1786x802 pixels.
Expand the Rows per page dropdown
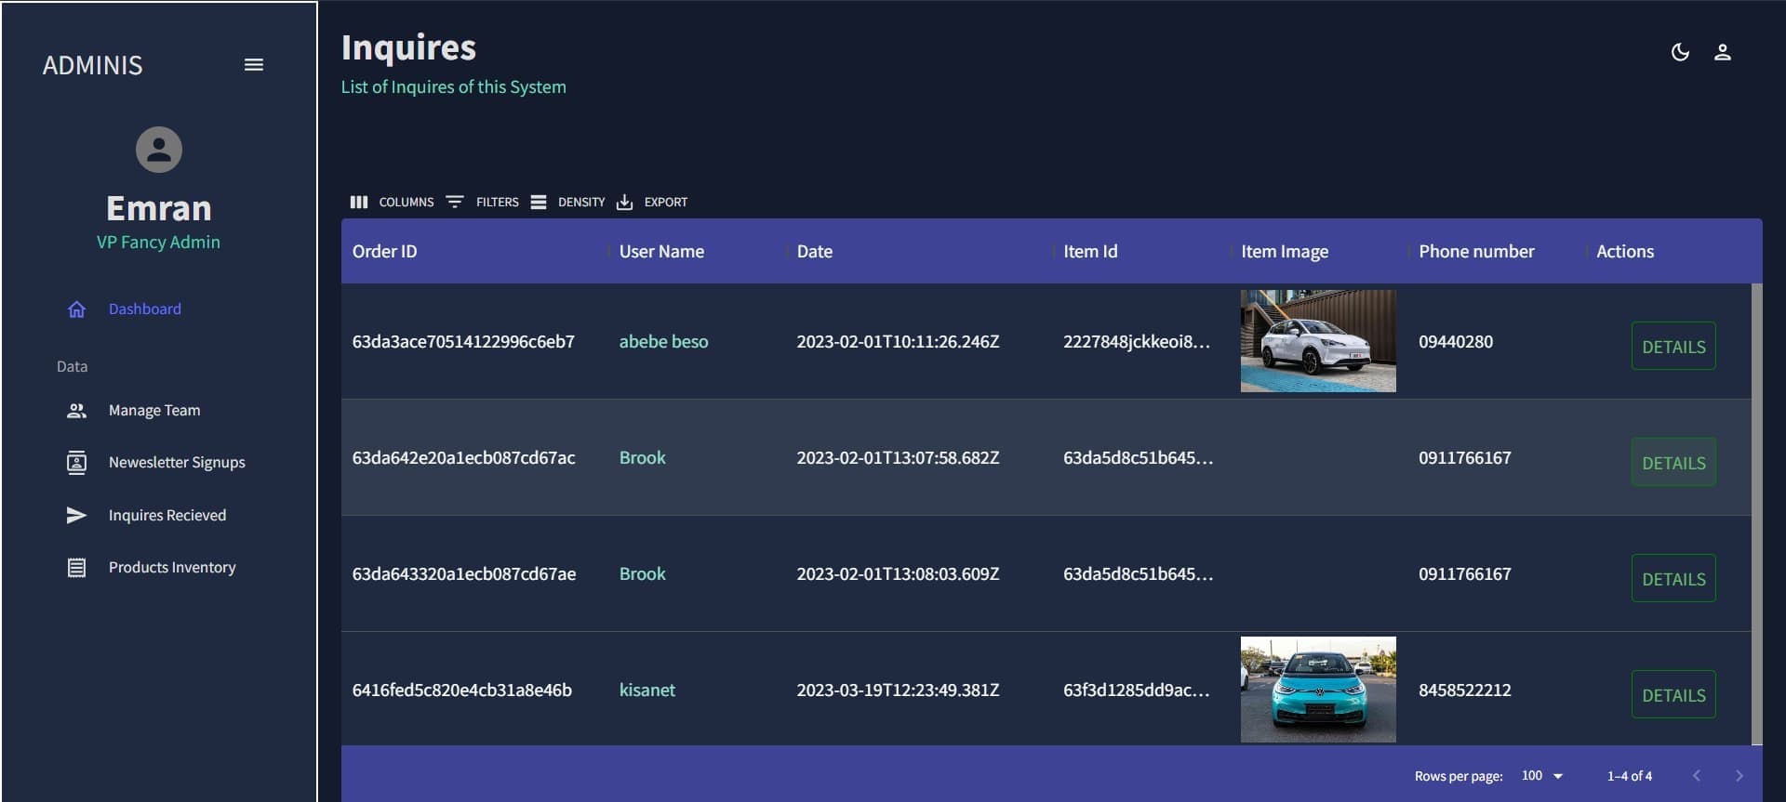(1542, 776)
